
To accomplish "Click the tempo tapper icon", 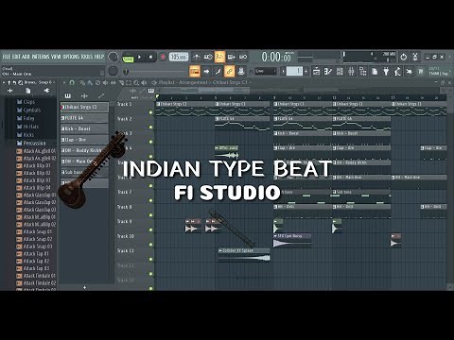I will 397,72.
